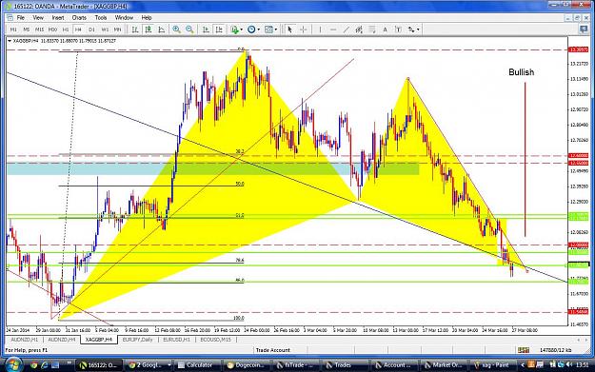
Task: Switch chart to H1 timeframe
Action: tap(66, 29)
